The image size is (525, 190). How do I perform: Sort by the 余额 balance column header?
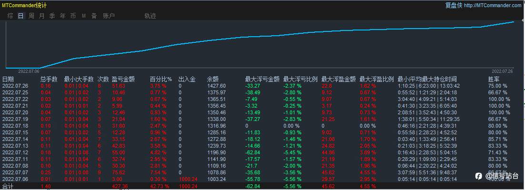(213, 79)
